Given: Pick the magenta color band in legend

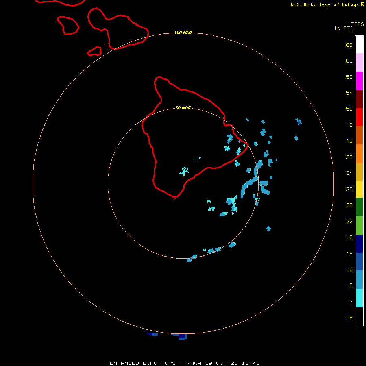Looking at the screenshot, I should 359,81.
